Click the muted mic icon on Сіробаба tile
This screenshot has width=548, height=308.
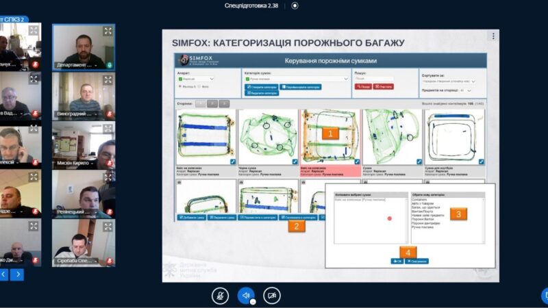[110, 261]
